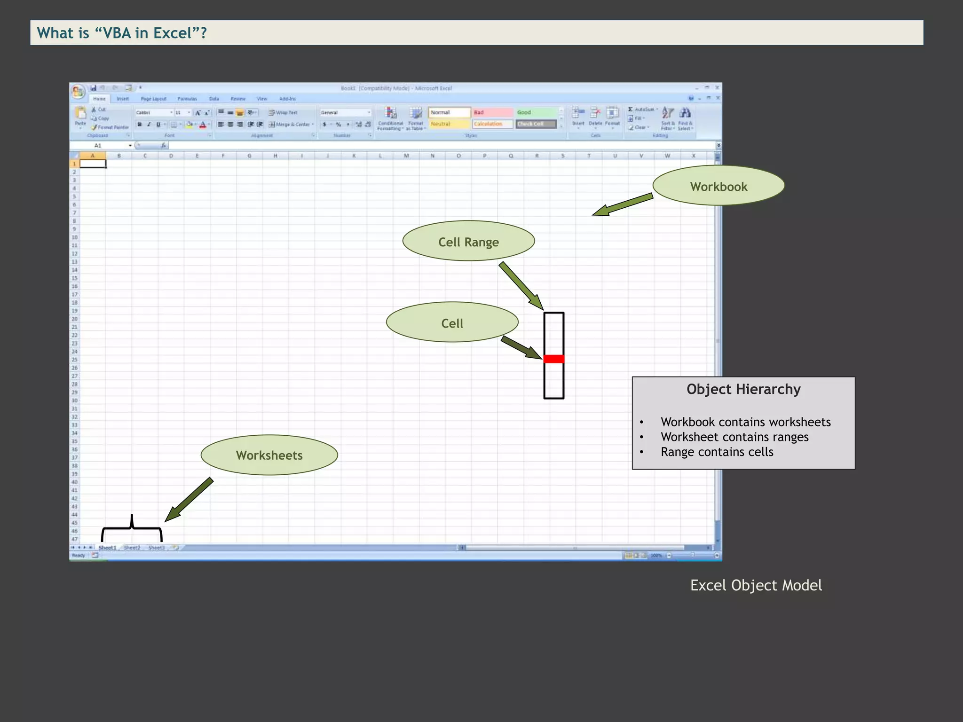Toggle Middle Align

pyautogui.click(x=230, y=112)
